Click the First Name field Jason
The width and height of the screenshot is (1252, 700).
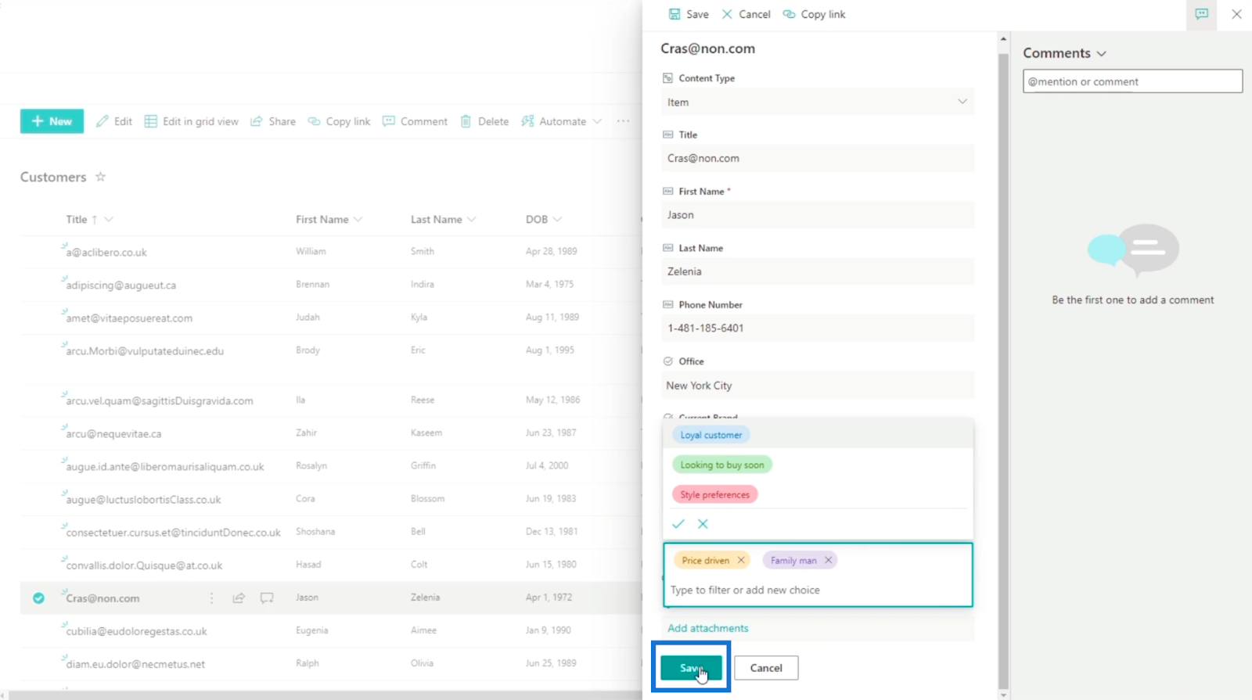click(x=818, y=215)
